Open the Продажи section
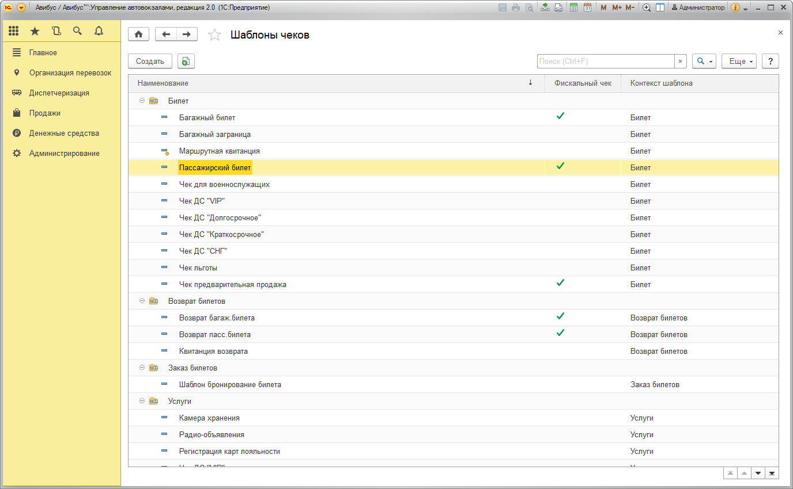 (45, 113)
